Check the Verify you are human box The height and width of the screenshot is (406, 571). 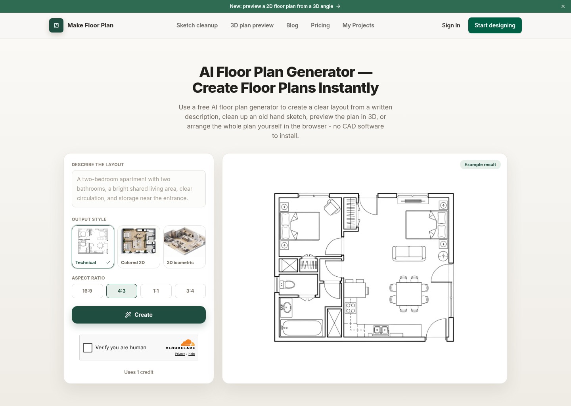(x=88, y=348)
